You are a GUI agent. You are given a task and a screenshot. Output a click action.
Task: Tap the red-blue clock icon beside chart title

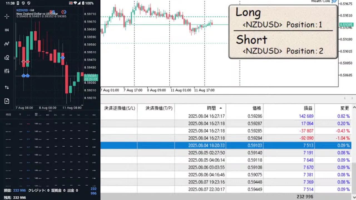click(x=64, y=12)
